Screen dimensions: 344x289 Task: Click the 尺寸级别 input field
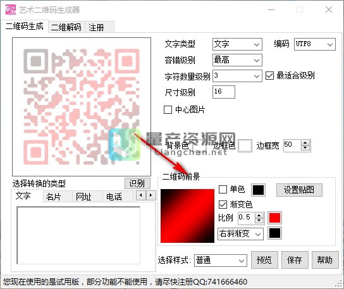[224, 92]
